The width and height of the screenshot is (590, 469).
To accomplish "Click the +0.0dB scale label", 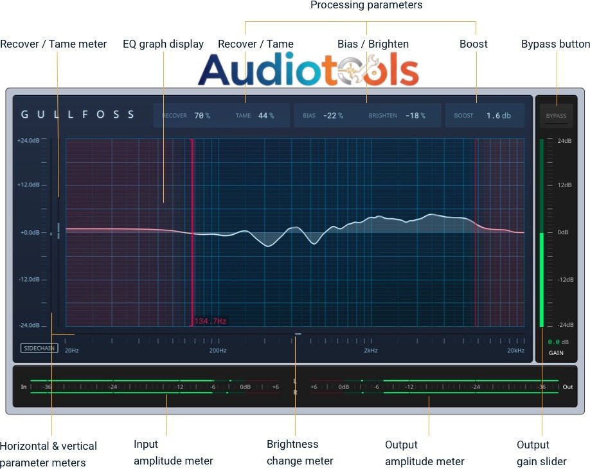I will (x=30, y=232).
